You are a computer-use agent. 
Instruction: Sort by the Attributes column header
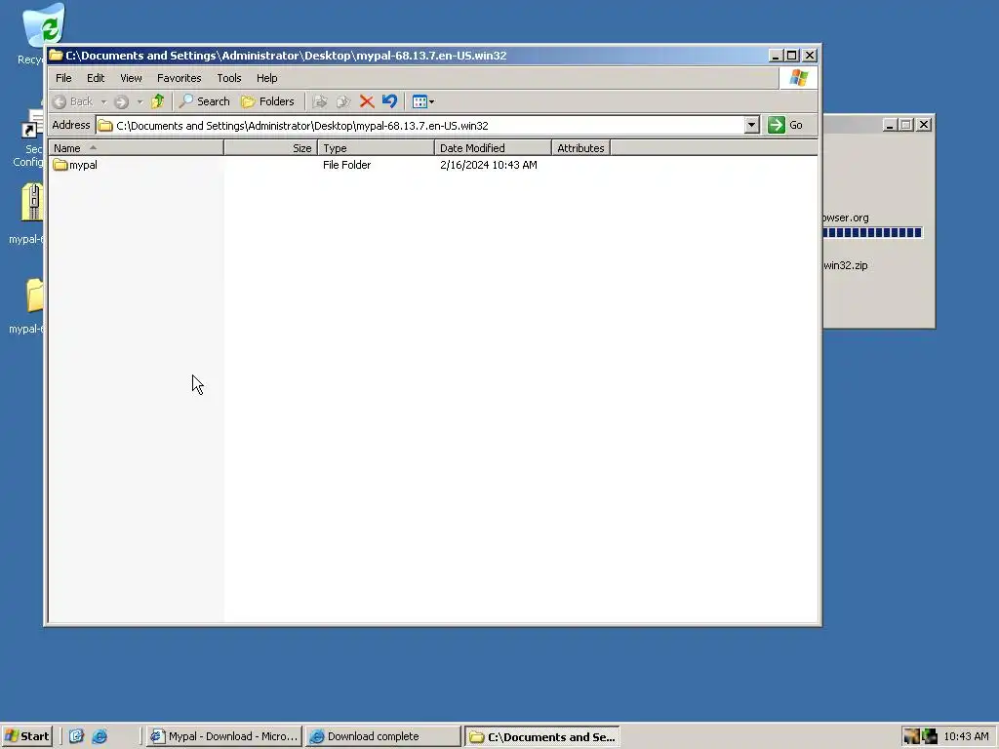(x=581, y=148)
